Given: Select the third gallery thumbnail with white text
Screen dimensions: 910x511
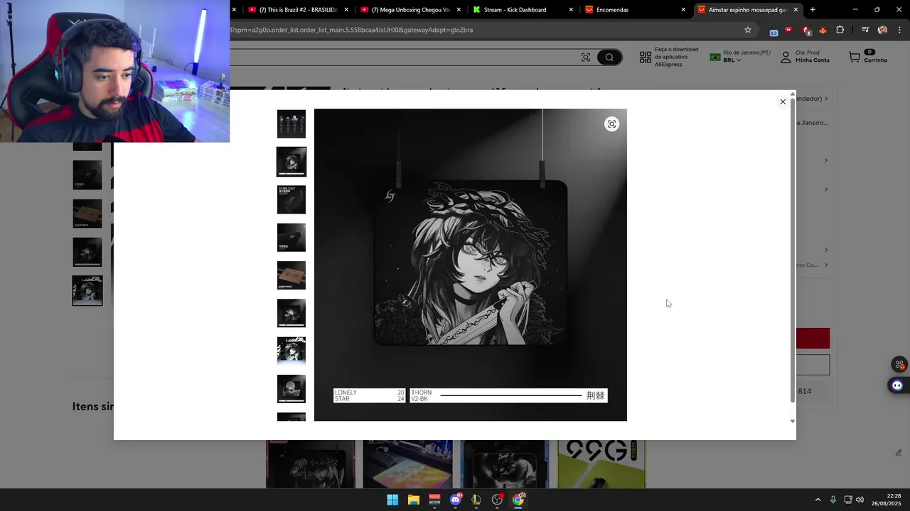Looking at the screenshot, I should [291, 199].
